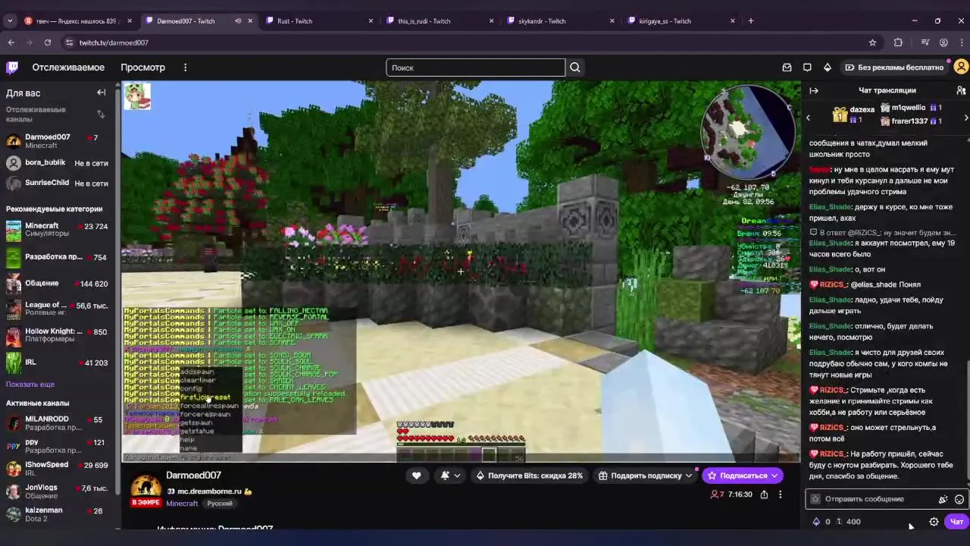The image size is (970, 546).
Task: Open notification bell dropdown under the stream
Action: click(x=449, y=475)
